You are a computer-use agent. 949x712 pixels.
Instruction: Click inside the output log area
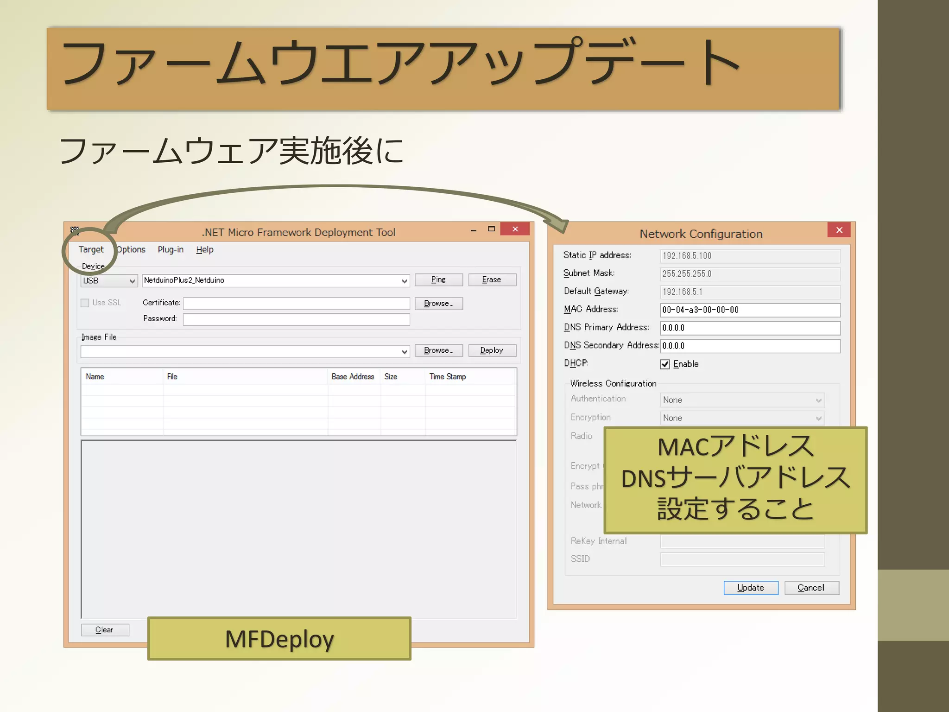tap(299, 529)
